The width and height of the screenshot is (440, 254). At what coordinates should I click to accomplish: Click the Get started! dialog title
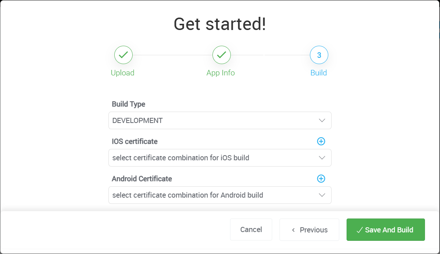(x=220, y=24)
